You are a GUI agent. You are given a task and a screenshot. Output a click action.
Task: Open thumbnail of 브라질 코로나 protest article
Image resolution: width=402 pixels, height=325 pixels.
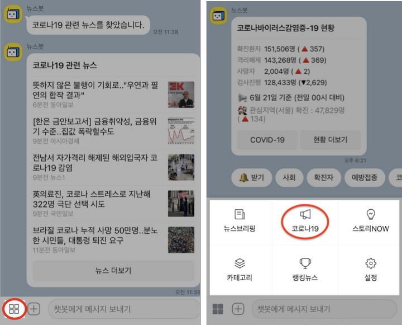coord(181,240)
